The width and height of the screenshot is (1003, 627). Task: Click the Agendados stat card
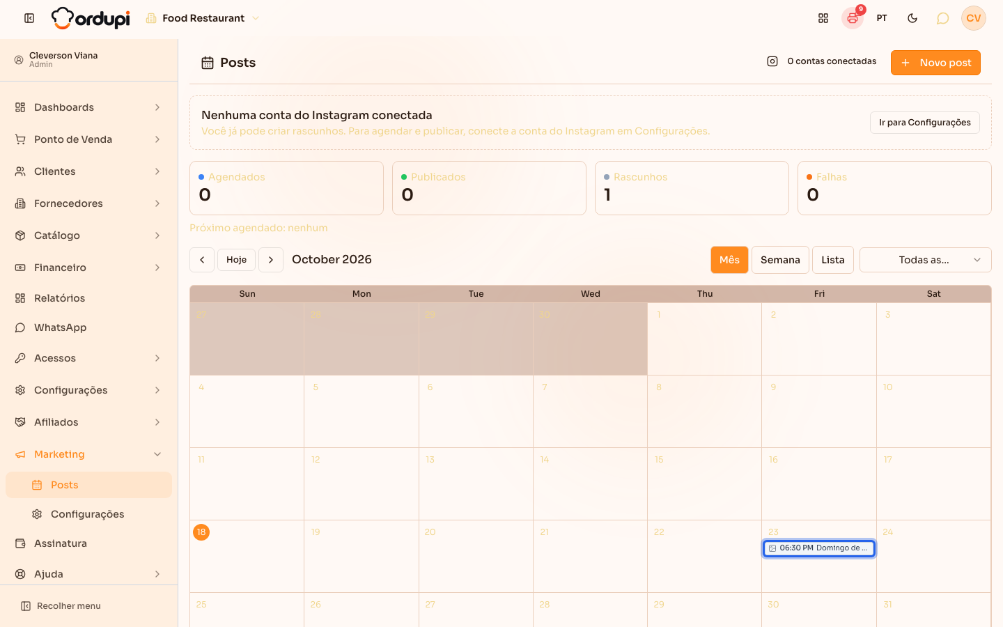point(286,188)
